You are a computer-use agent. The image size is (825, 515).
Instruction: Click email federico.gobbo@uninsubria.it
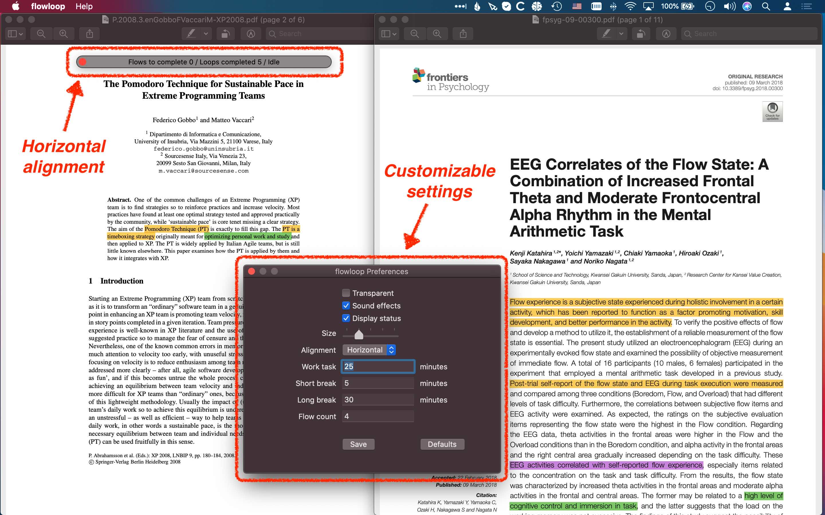coord(203,148)
